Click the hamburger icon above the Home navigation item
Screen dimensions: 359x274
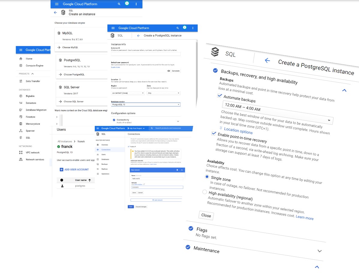tap(21, 50)
